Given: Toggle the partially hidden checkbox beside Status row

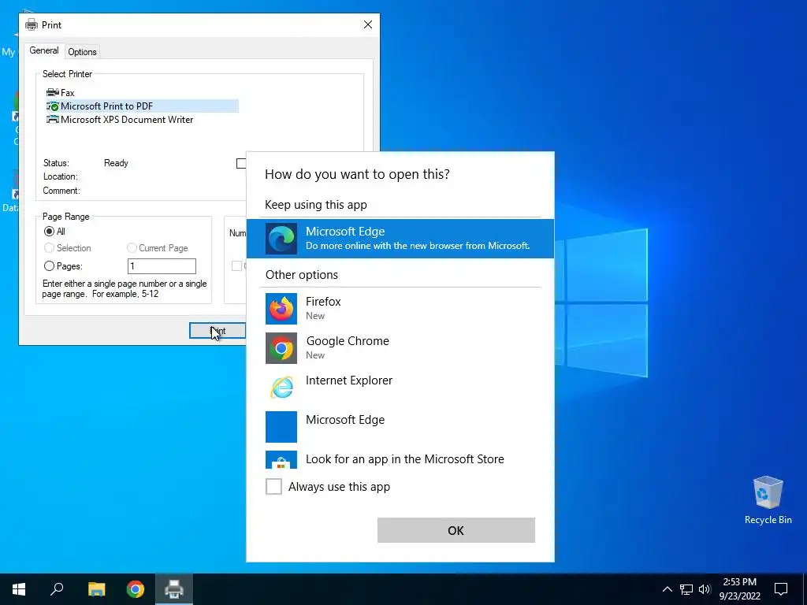Looking at the screenshot, I should coord(241,164).
